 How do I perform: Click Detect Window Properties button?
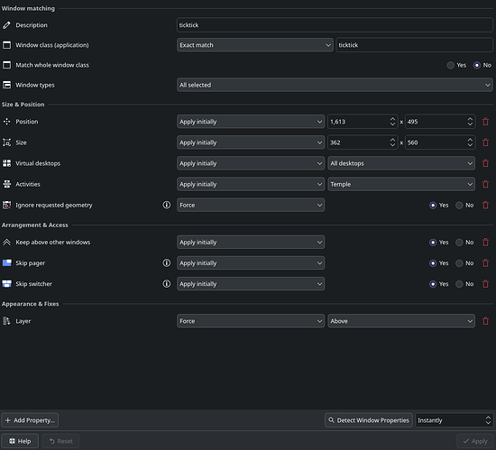(369, 420)
